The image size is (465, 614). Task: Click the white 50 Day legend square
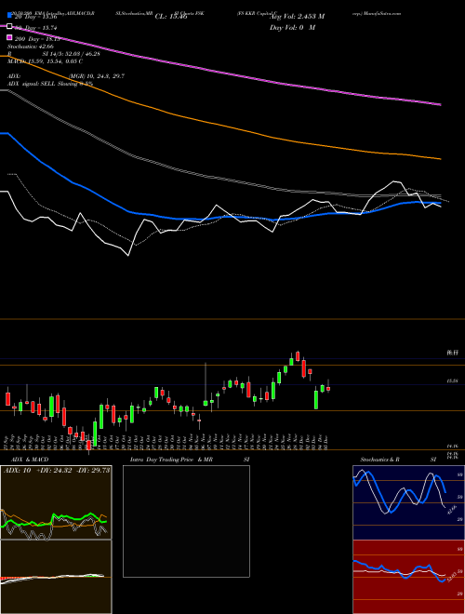tap(10, 27)
